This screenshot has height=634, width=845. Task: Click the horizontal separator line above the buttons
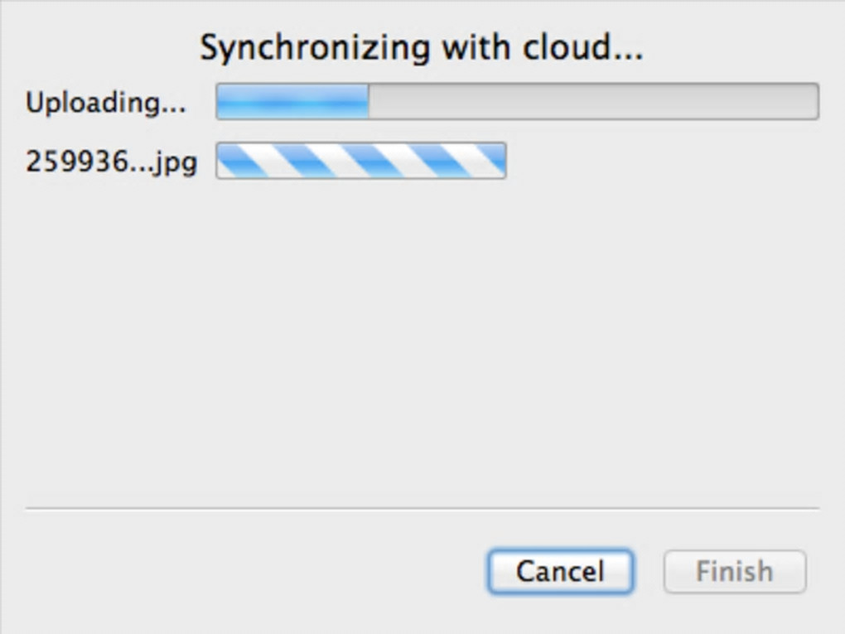click(422, 507)
